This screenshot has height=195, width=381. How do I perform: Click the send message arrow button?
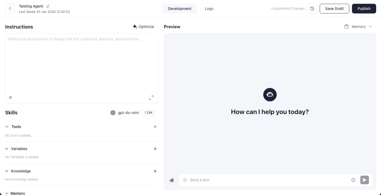click(x=364, y=180)
